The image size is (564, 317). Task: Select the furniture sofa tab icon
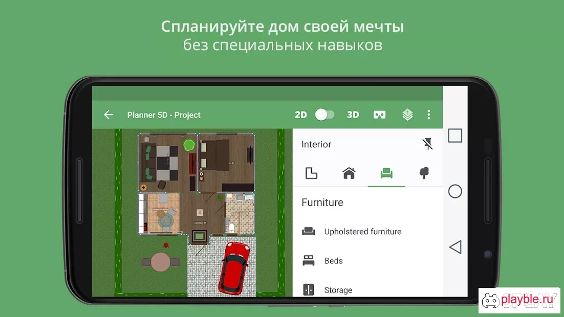(x=387, y=173)
